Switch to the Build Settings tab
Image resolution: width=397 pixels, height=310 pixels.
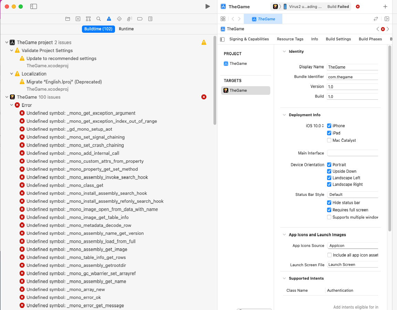click(x=338, y=39)
